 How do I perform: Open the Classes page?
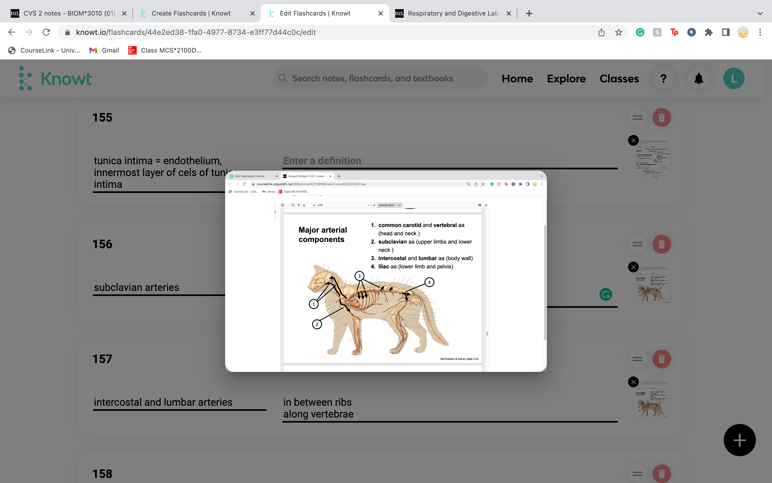pyautogui.click(x=619, y=79)
